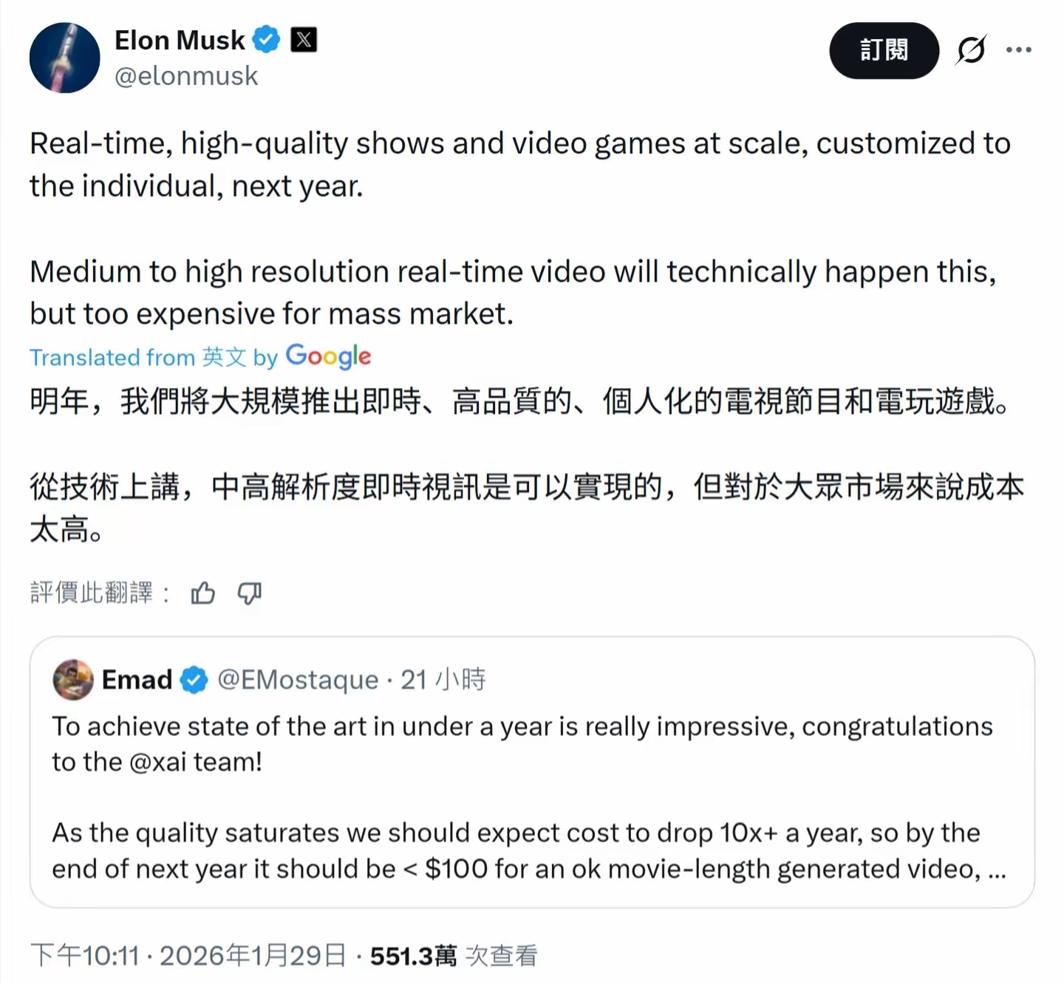Click the @elonmusk handle
Viewport: 1064px width, 983px height.
click(x=186, y=76)
